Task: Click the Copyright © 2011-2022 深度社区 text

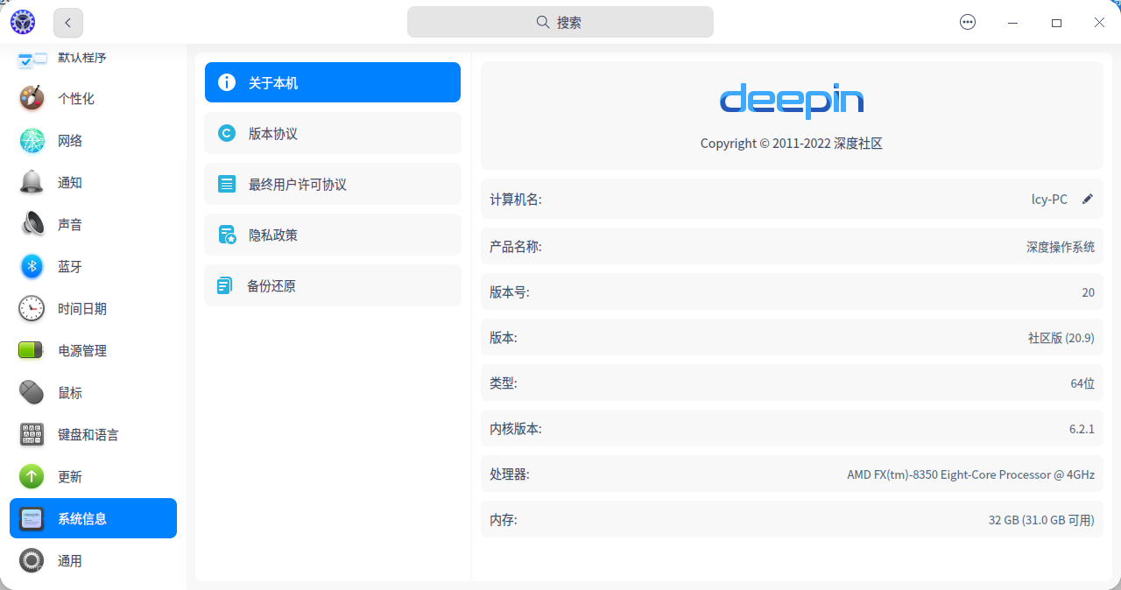Action: point(792,144)
